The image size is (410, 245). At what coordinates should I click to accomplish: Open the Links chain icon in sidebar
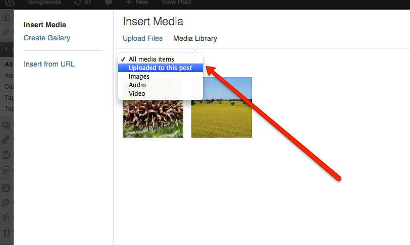point(6,140)
